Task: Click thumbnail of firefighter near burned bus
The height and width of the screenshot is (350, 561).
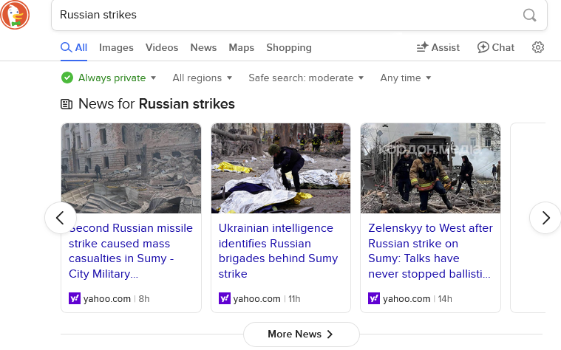Action: point(430,168)
